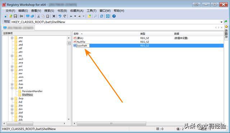This screenshot has width=230, height=133.
Task: Open the 工具(T) menu
Action: pos(92,11)
